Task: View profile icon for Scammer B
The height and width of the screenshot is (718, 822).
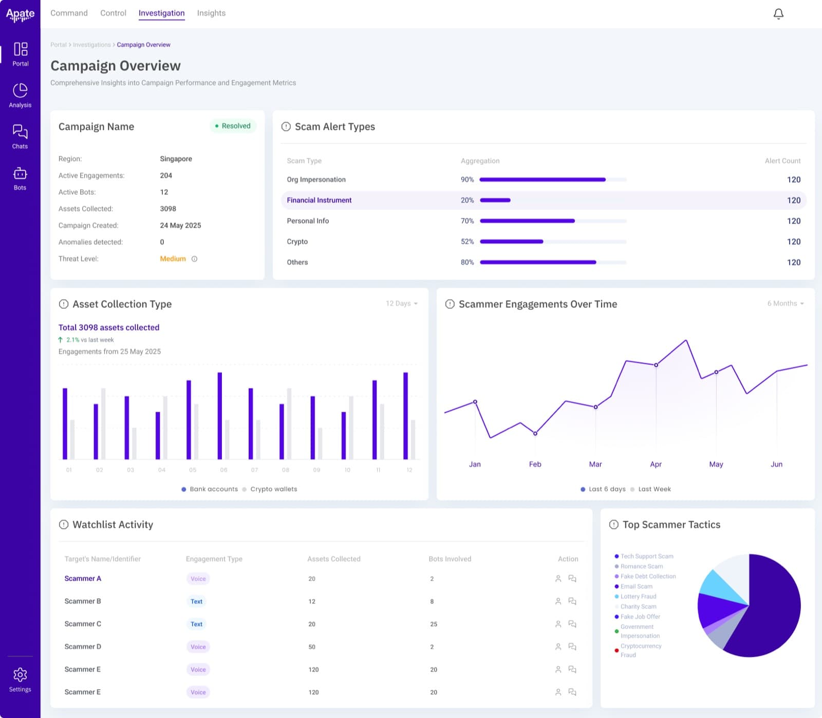Action: (x=558, y=601)
